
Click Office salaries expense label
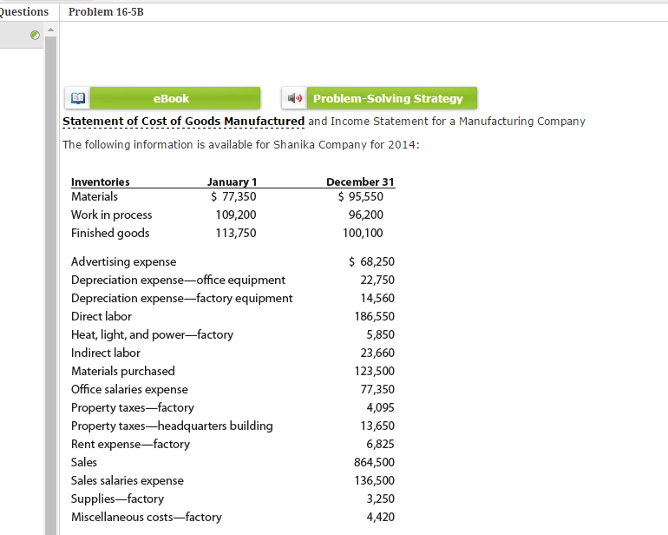click(129, 389)
